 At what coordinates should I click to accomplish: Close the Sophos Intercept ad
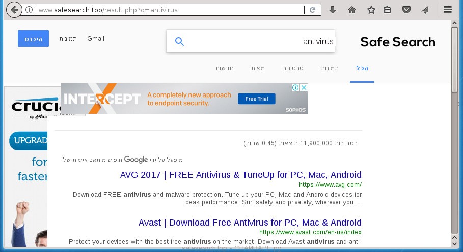304,87
